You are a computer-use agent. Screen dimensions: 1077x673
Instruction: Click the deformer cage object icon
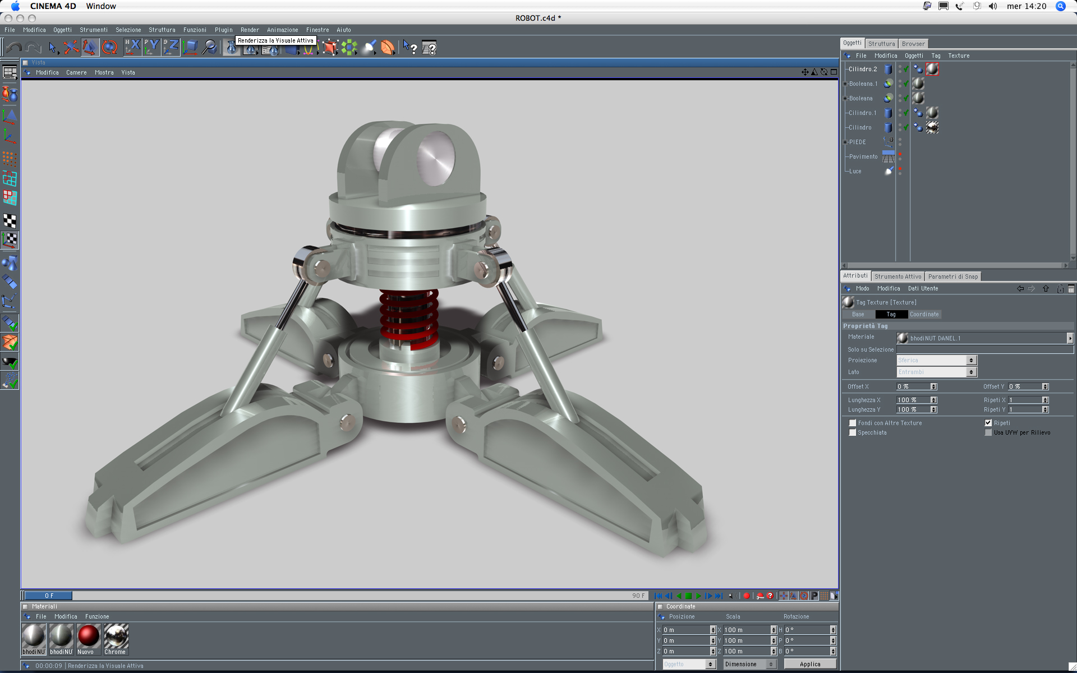tap(330, 48)
